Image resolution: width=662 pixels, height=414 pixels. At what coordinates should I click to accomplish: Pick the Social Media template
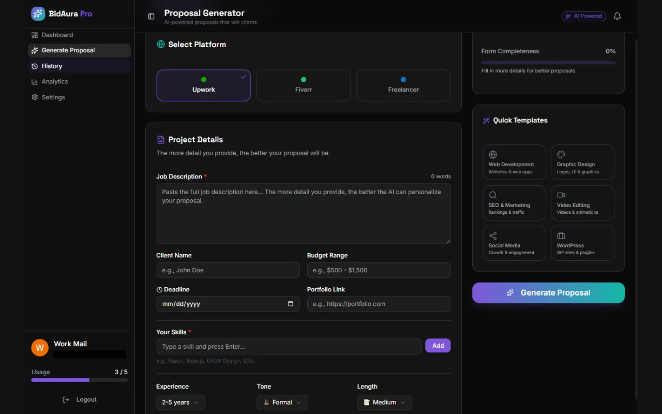(514, 243)
